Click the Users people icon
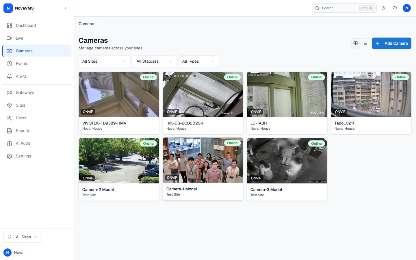416x260 pixels. tap(10, 118)
